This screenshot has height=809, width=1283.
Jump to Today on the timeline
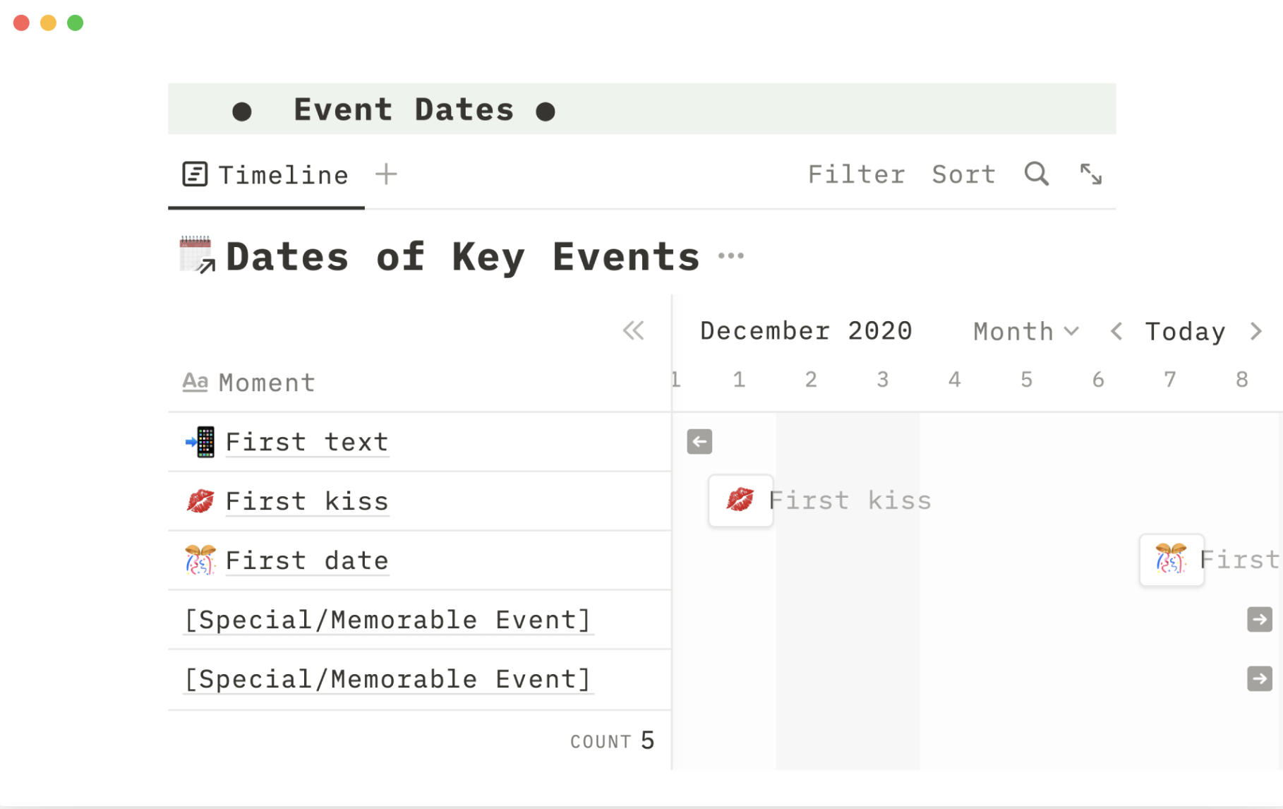(1185, 331)
